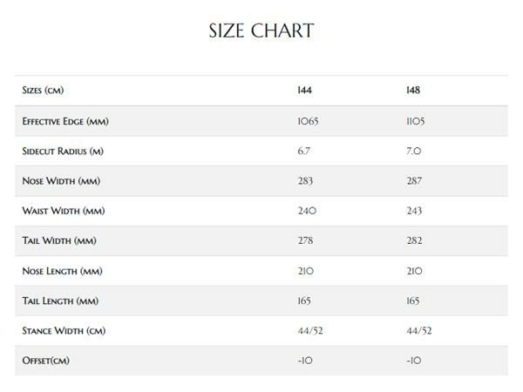This screenshot has width=523, height=392.
Task: Click the 7.0 sidecut radius value
Action: pyautogui.click(x=413, y=151)
